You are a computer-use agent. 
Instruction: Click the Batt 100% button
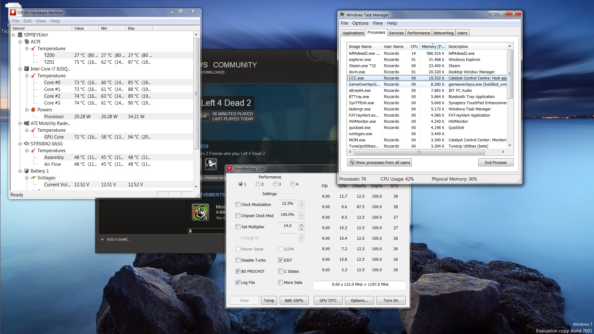click(x=294, y=300)
